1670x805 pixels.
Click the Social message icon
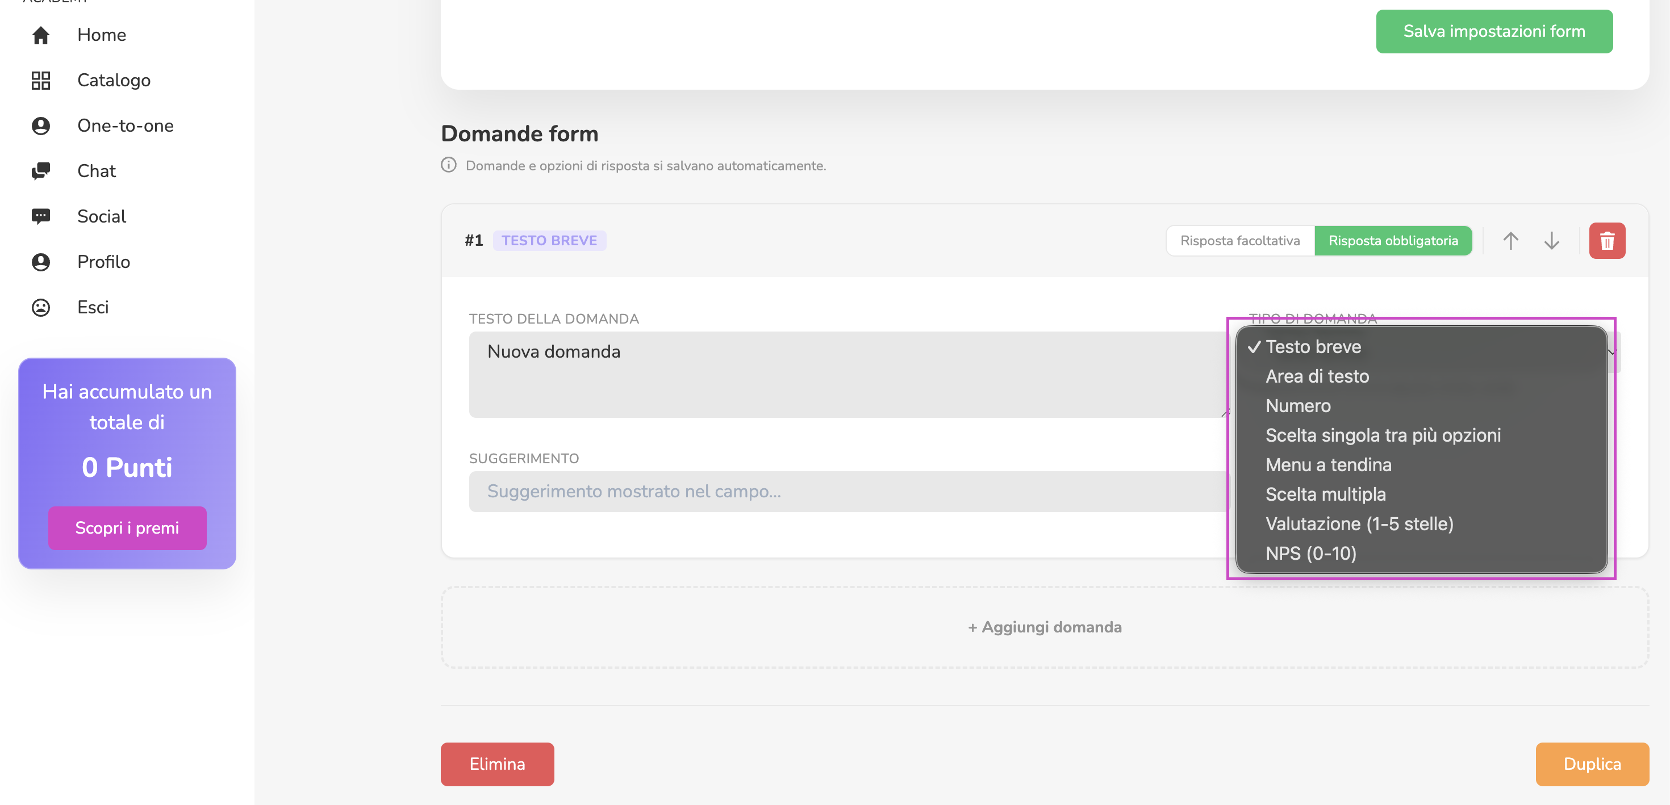(x=41, y=216)
